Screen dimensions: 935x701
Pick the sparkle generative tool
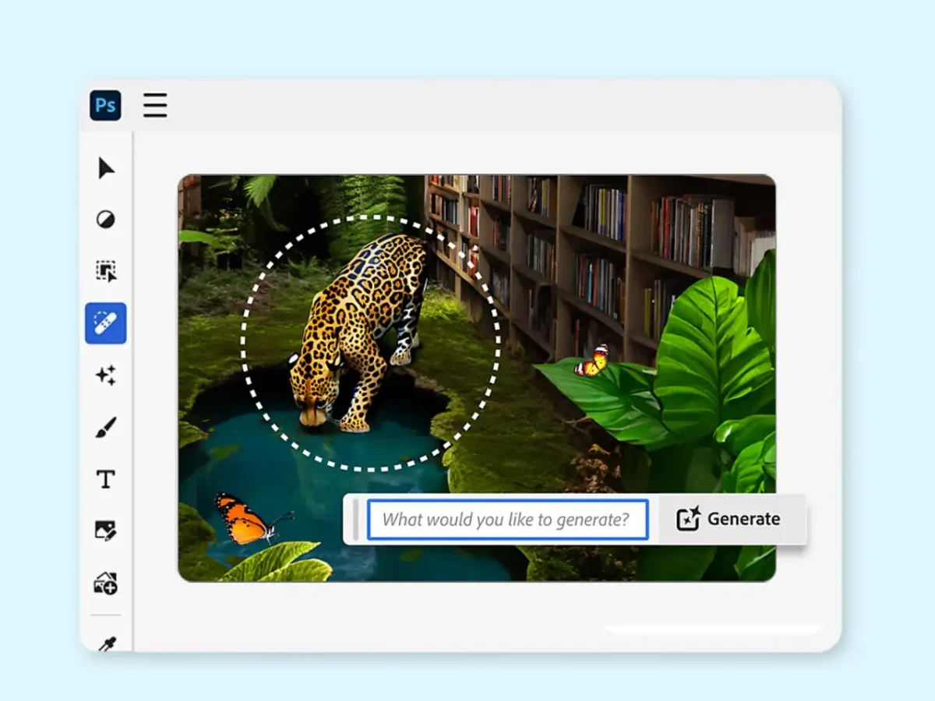106,375
